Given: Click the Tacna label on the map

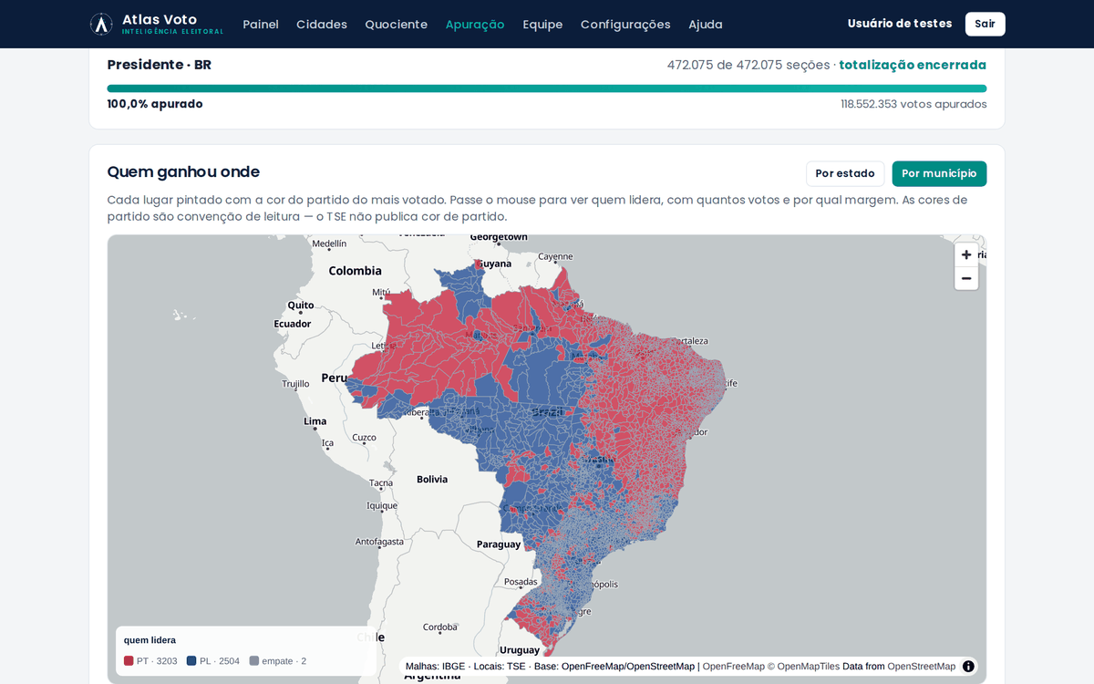Looking at the screenshot, I should (381, 483).
